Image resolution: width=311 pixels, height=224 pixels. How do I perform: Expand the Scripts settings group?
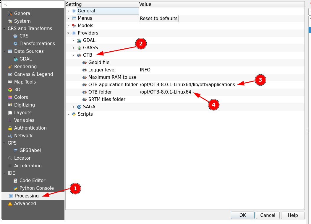68,114
